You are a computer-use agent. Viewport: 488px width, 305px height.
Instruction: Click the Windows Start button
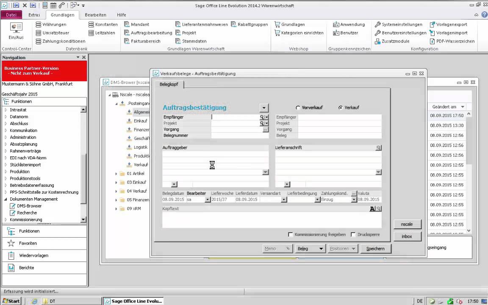11,301
